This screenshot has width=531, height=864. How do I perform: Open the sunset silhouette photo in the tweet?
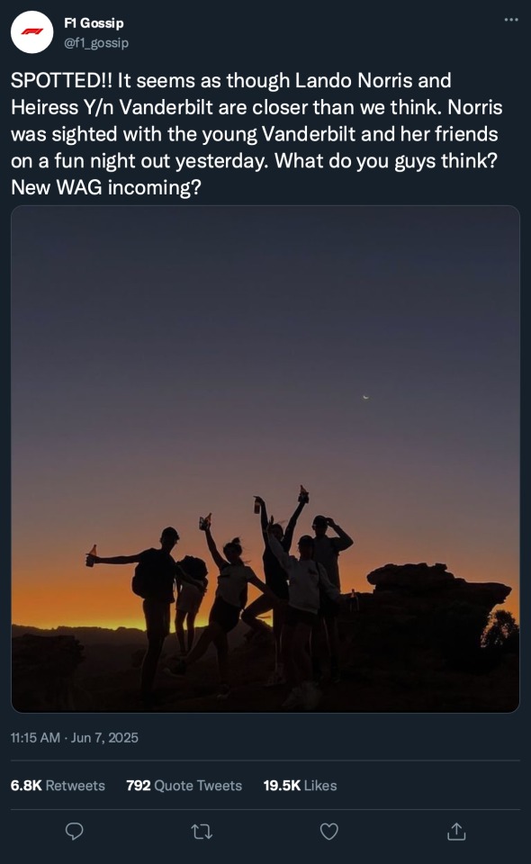pyautogui.click(x=265, y=459)
